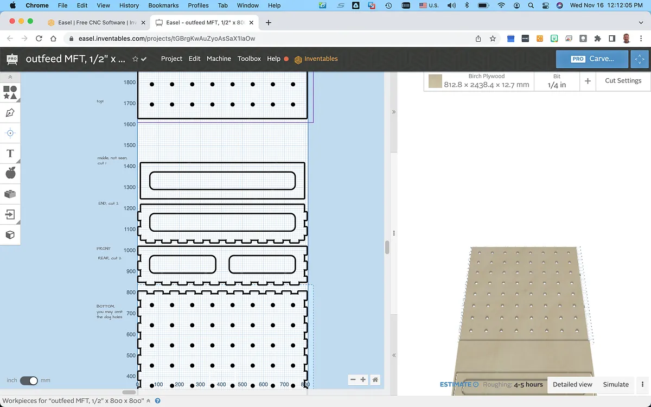Open the 3D cube tool
This screenshot has height=407, width=651.
click(x=10, y=235)
